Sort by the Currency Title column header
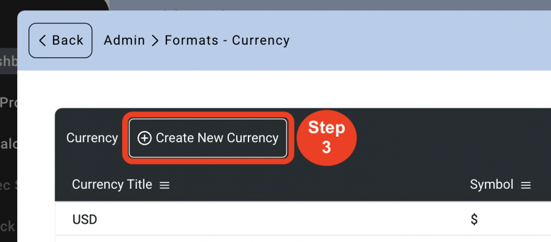551x242 pixels. pos(112,184)
